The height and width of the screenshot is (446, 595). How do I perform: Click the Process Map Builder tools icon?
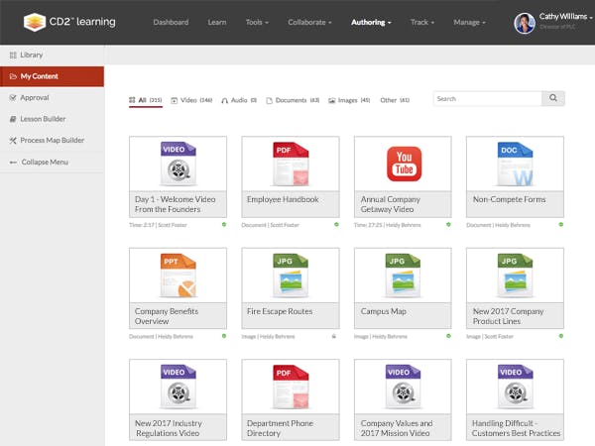pyautogui.click(x=13, y=141)
